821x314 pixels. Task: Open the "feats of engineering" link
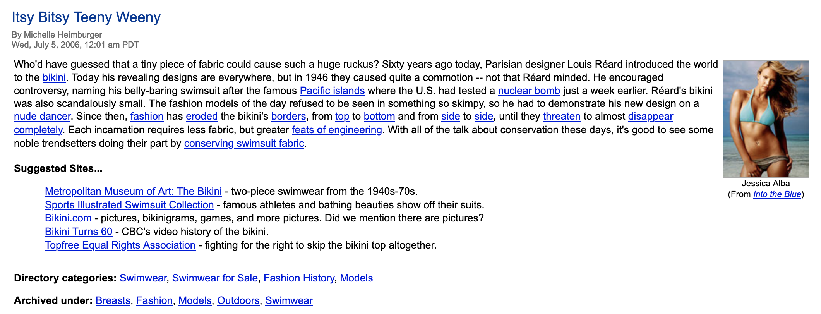[337, 130]
